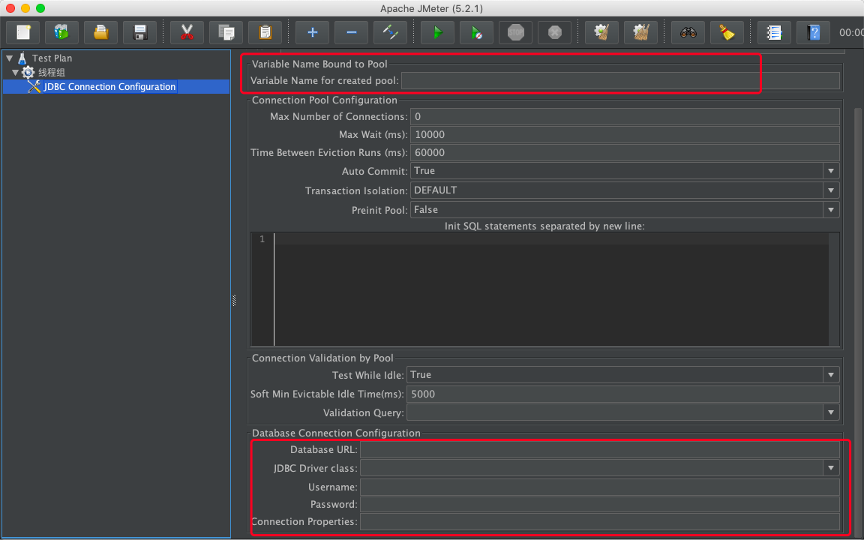Toggle selected element enabled state icon
Image resolution: width=864 pixels, height=540 pixels.
390,32
